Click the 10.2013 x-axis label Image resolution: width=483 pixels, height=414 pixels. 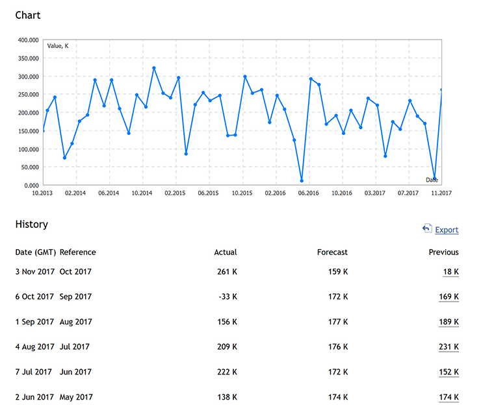click(x=42, y=193)
